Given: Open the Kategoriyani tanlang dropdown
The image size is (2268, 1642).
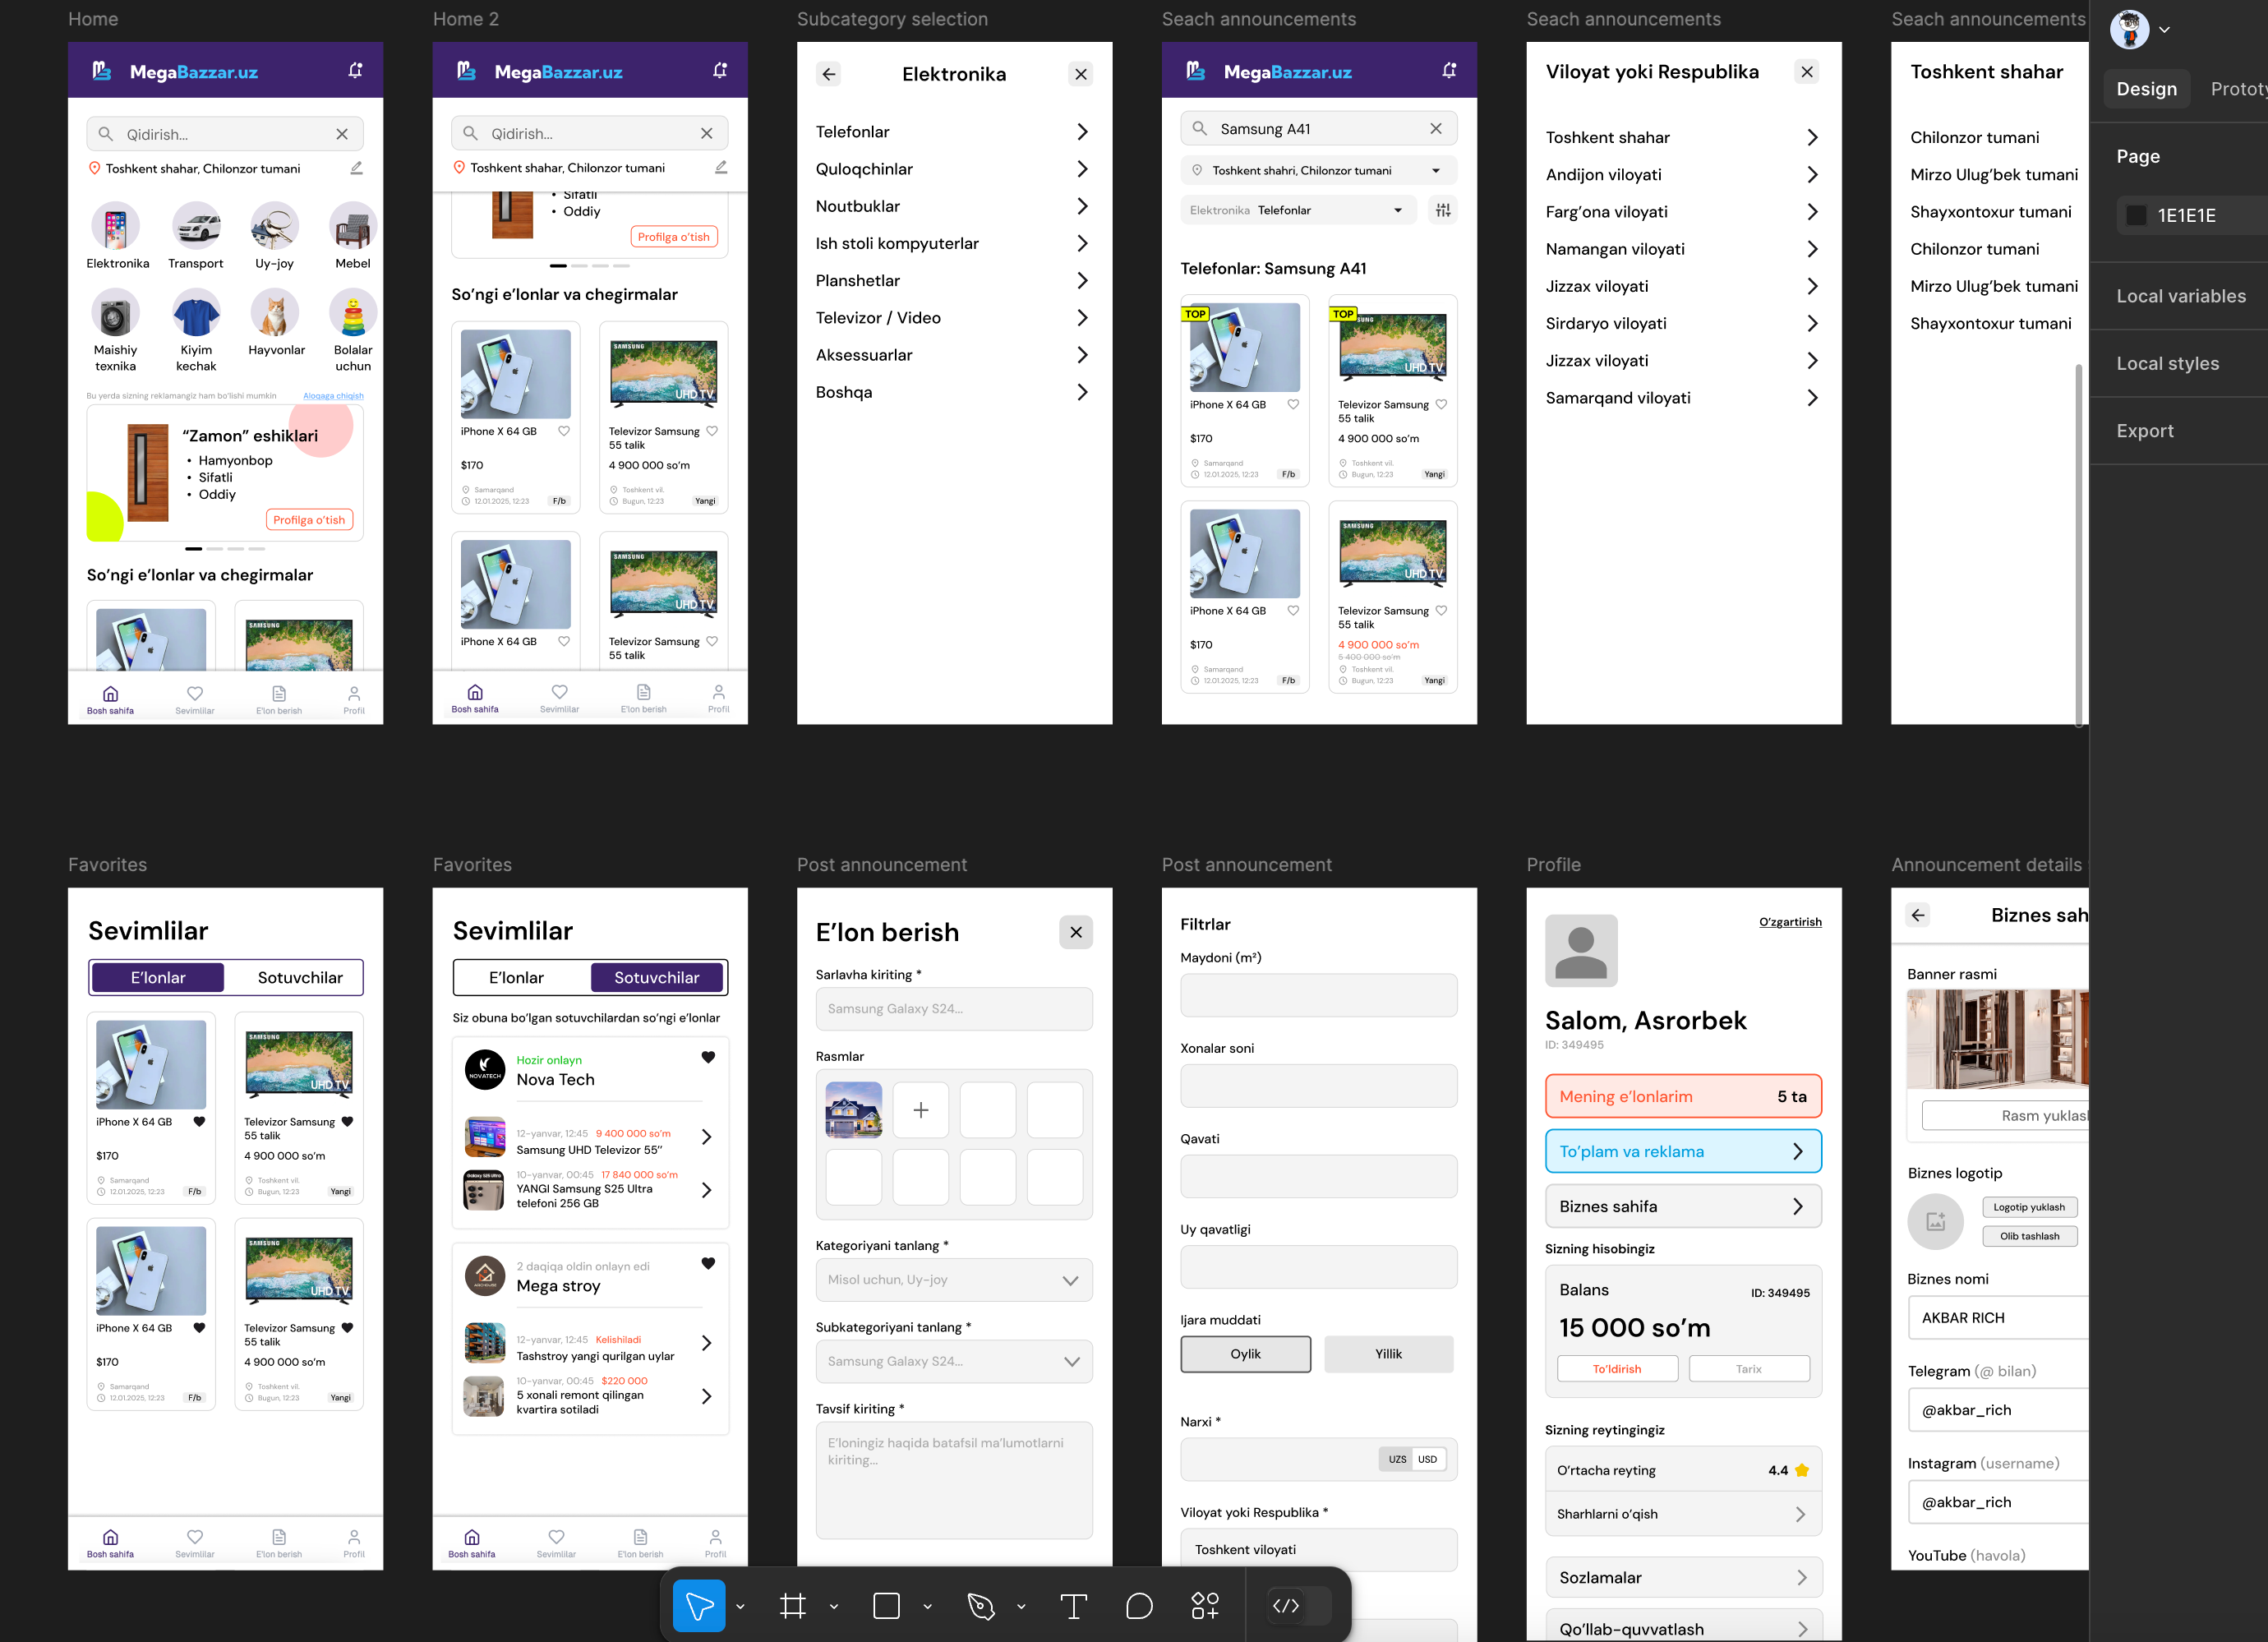Looking at the screenshot, I should tap(954, 1280).
